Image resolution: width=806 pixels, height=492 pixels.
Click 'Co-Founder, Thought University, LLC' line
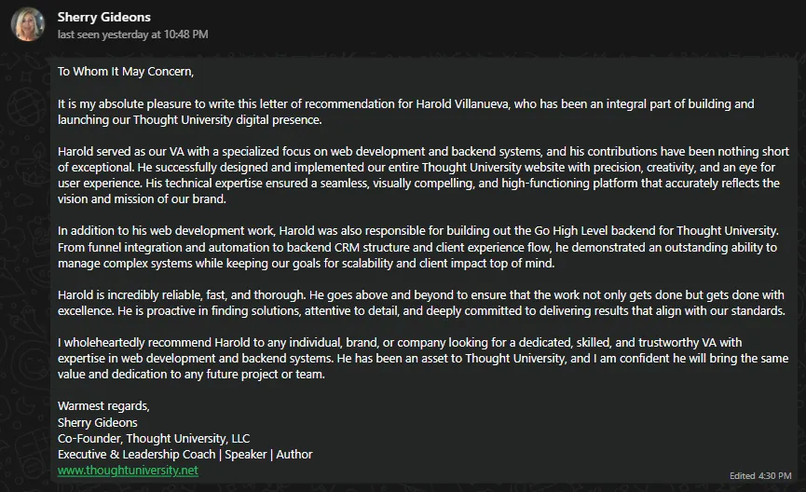pyautogui.click(x=154, y=439)
